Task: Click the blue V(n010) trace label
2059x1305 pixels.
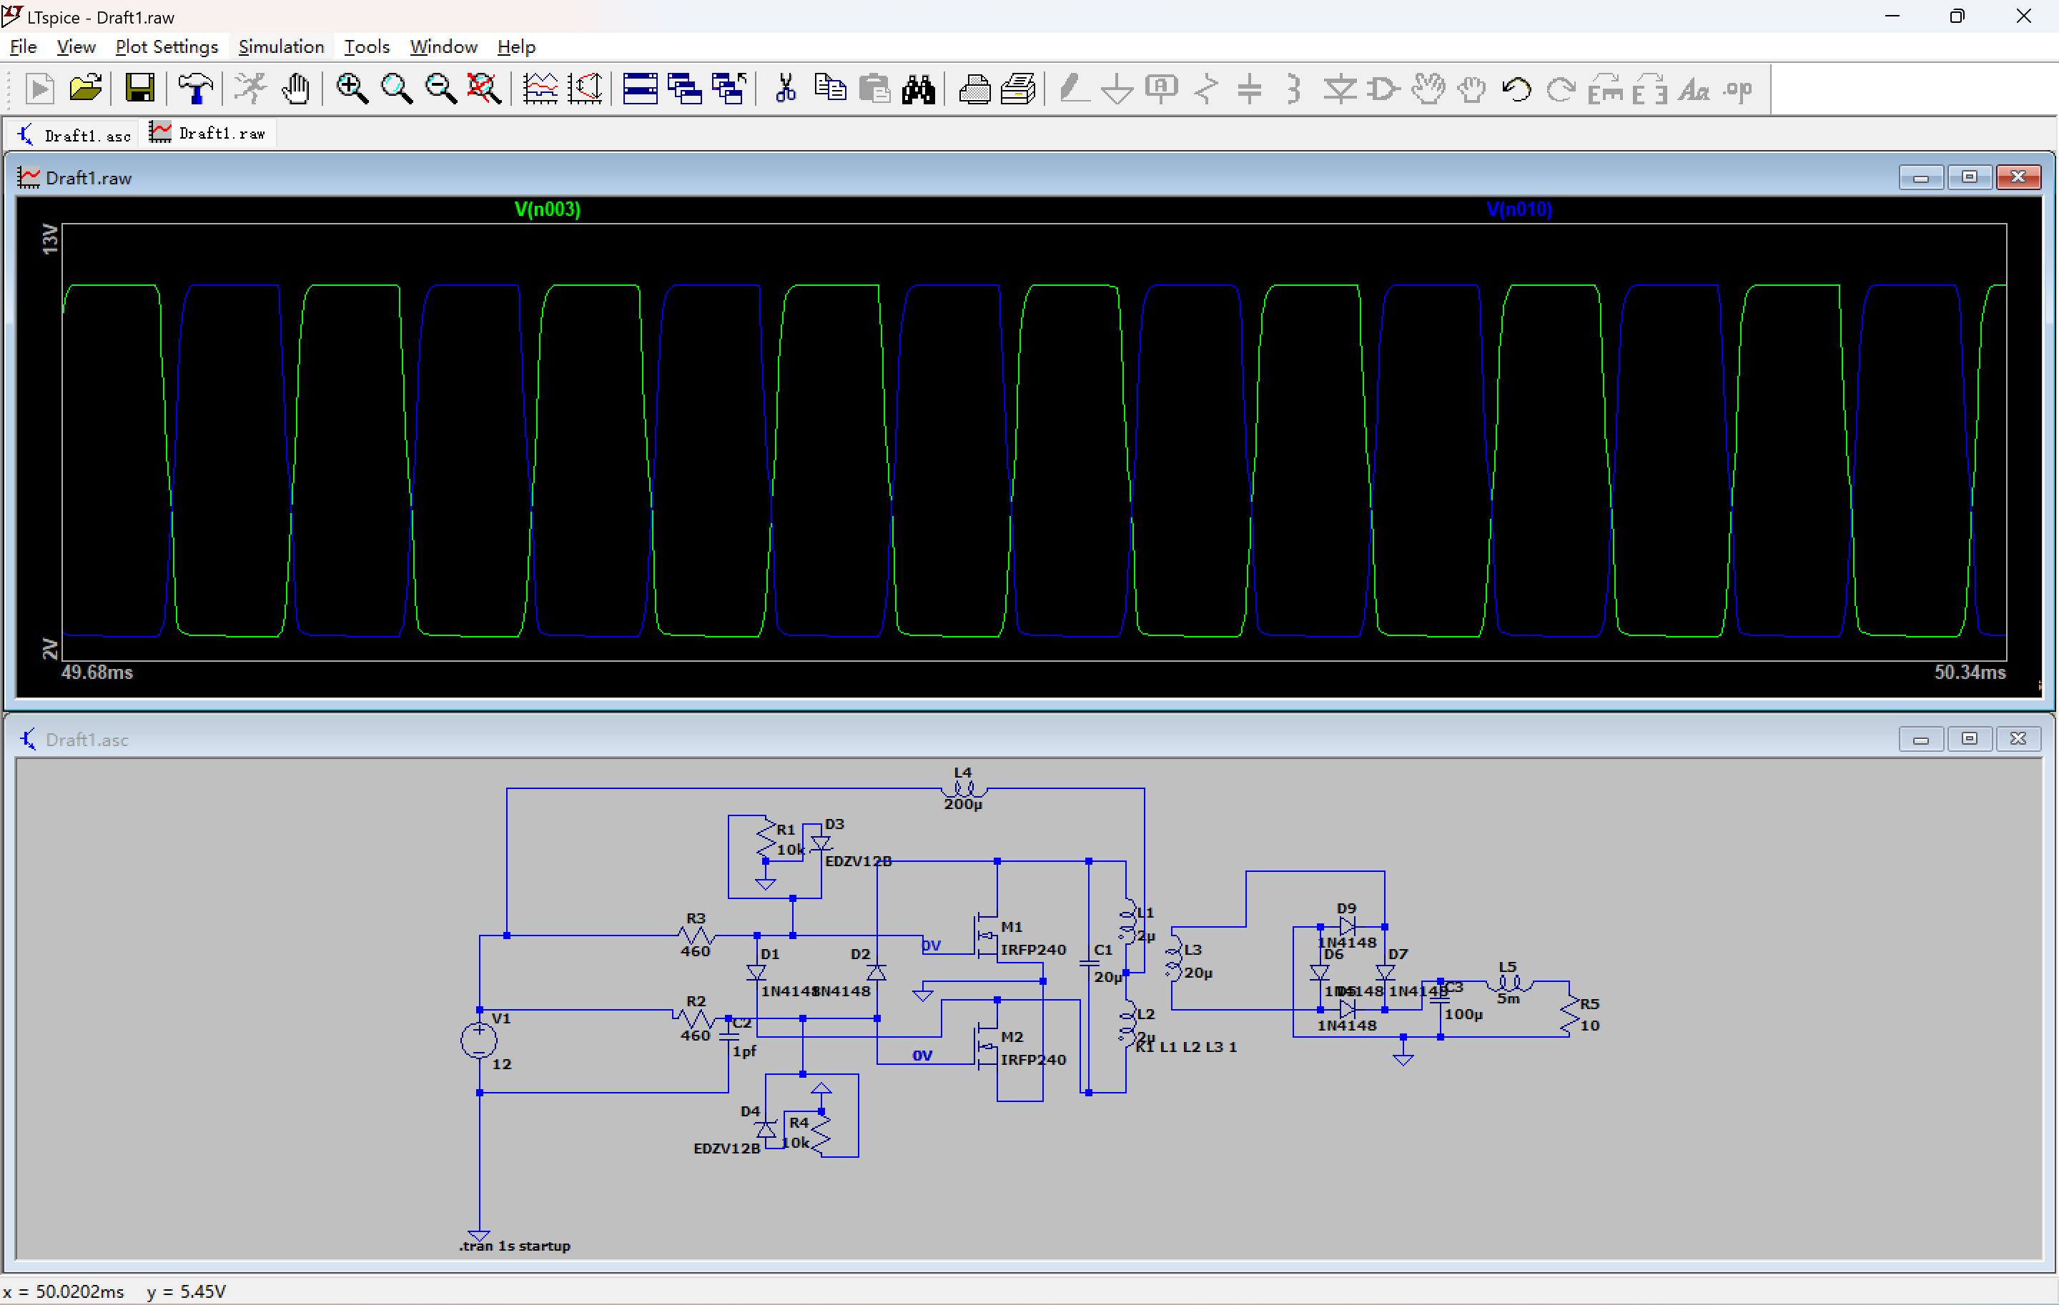Action: tap(1519, 209)
